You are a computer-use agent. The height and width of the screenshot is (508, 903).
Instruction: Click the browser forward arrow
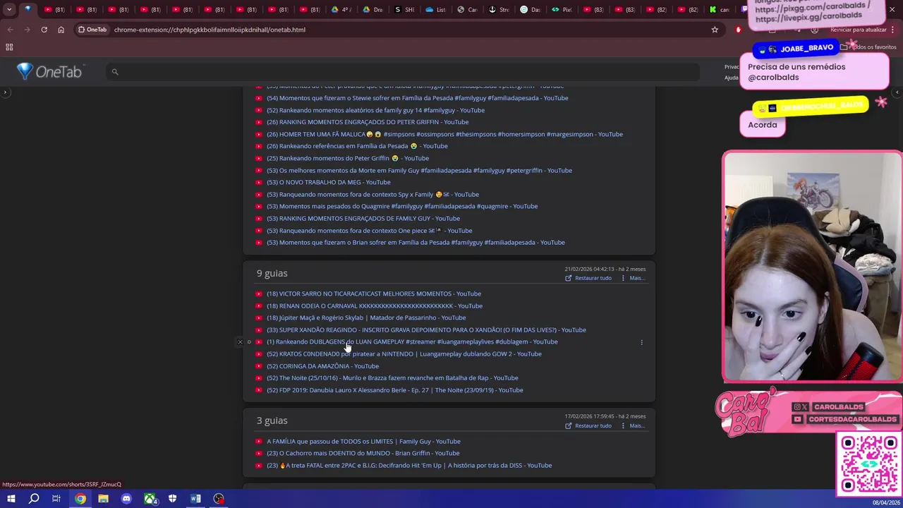tap(27, 30)
